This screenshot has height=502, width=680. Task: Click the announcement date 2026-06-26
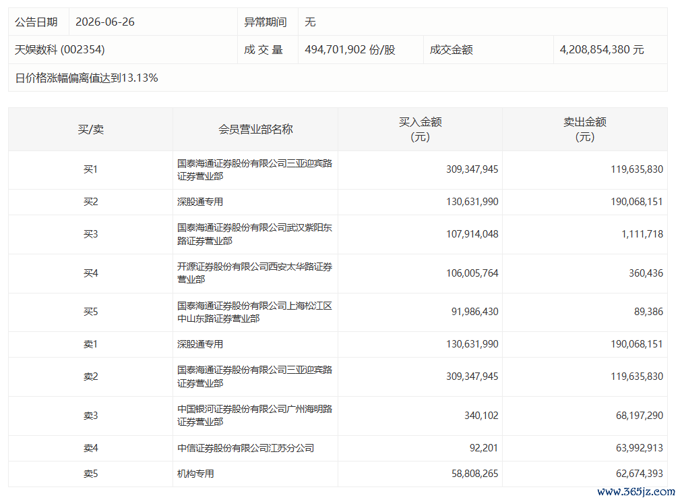(x=105, y=22)
